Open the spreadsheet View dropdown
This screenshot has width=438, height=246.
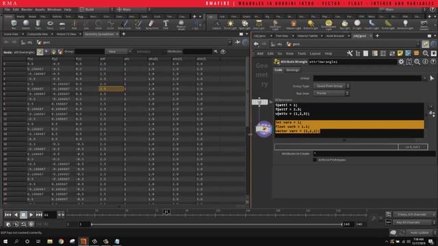point(118,52)
